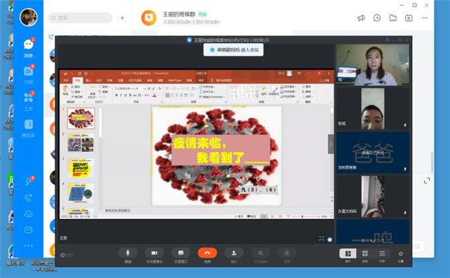This screenshot has width=450, height=278.
Task: Open the mail envelope icon in DingTalk sidebar
Action: tap(28, 230)
